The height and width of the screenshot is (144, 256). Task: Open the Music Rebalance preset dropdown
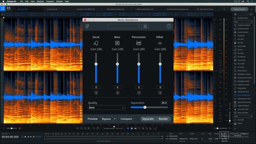click(124, 26)
